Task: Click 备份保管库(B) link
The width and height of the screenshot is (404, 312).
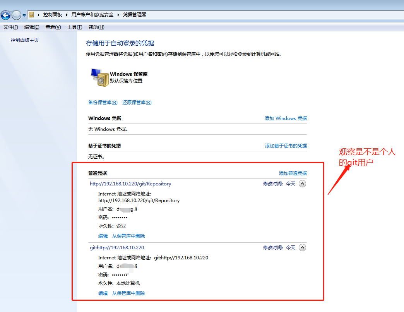Action: point(103,103)
